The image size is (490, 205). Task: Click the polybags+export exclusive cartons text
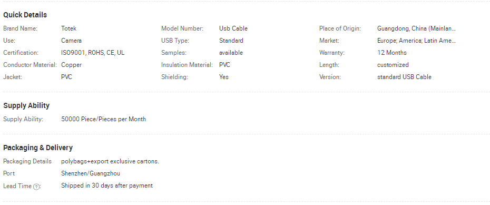(x=110, y=161)
